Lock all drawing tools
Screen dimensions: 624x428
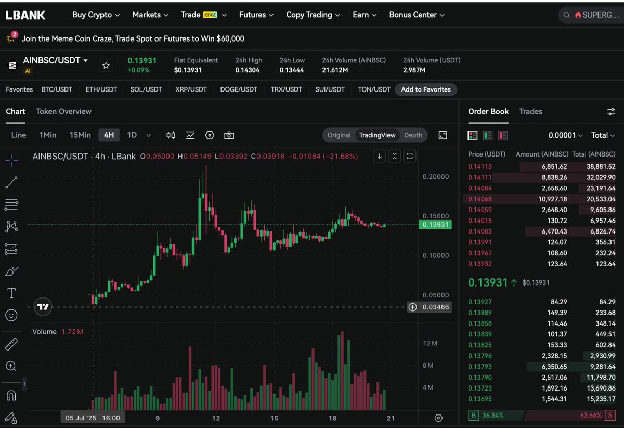click(11, 418)
